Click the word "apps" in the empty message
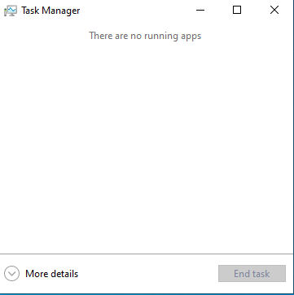 pos(190,37)
